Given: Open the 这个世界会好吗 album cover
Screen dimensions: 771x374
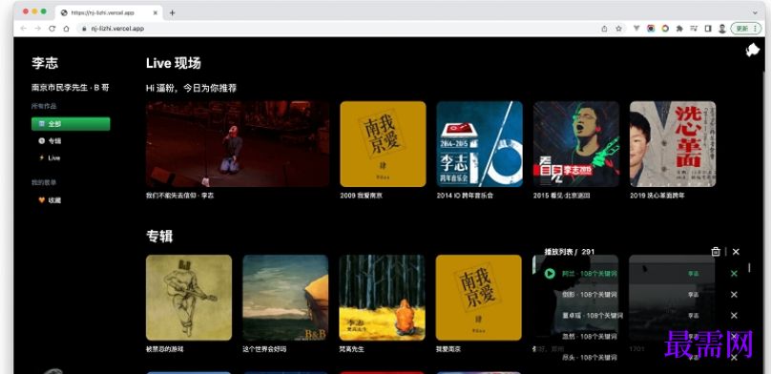Looking at the screenshot, I should pos(285,298).
